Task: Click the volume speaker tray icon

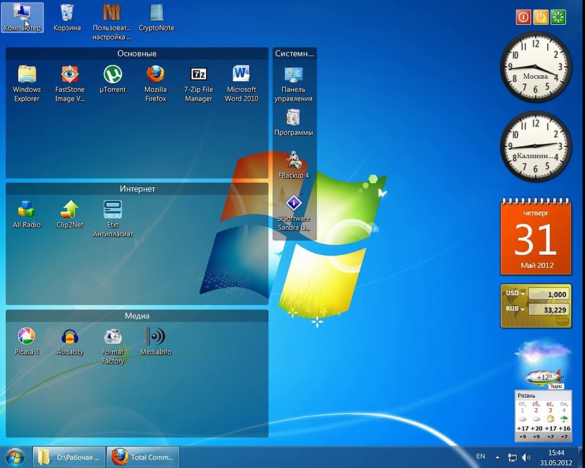Action: tap(526, 457)
